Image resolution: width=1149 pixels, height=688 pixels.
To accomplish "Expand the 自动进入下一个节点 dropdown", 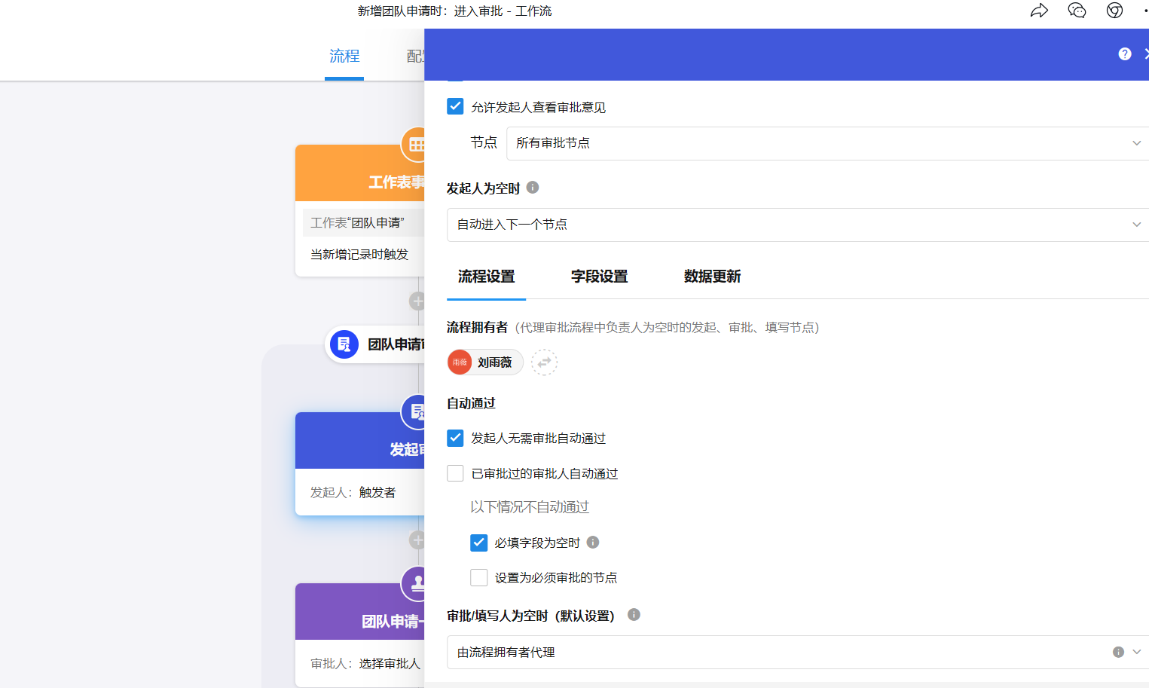I will [797, 225].
